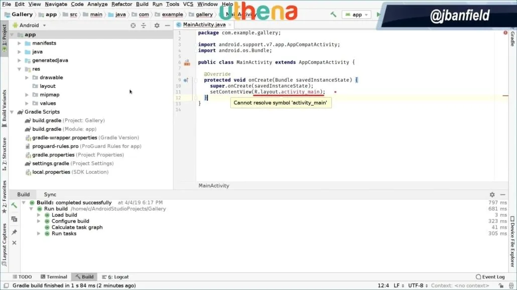Open the 6: Logcat tool window

pos(115,277)
